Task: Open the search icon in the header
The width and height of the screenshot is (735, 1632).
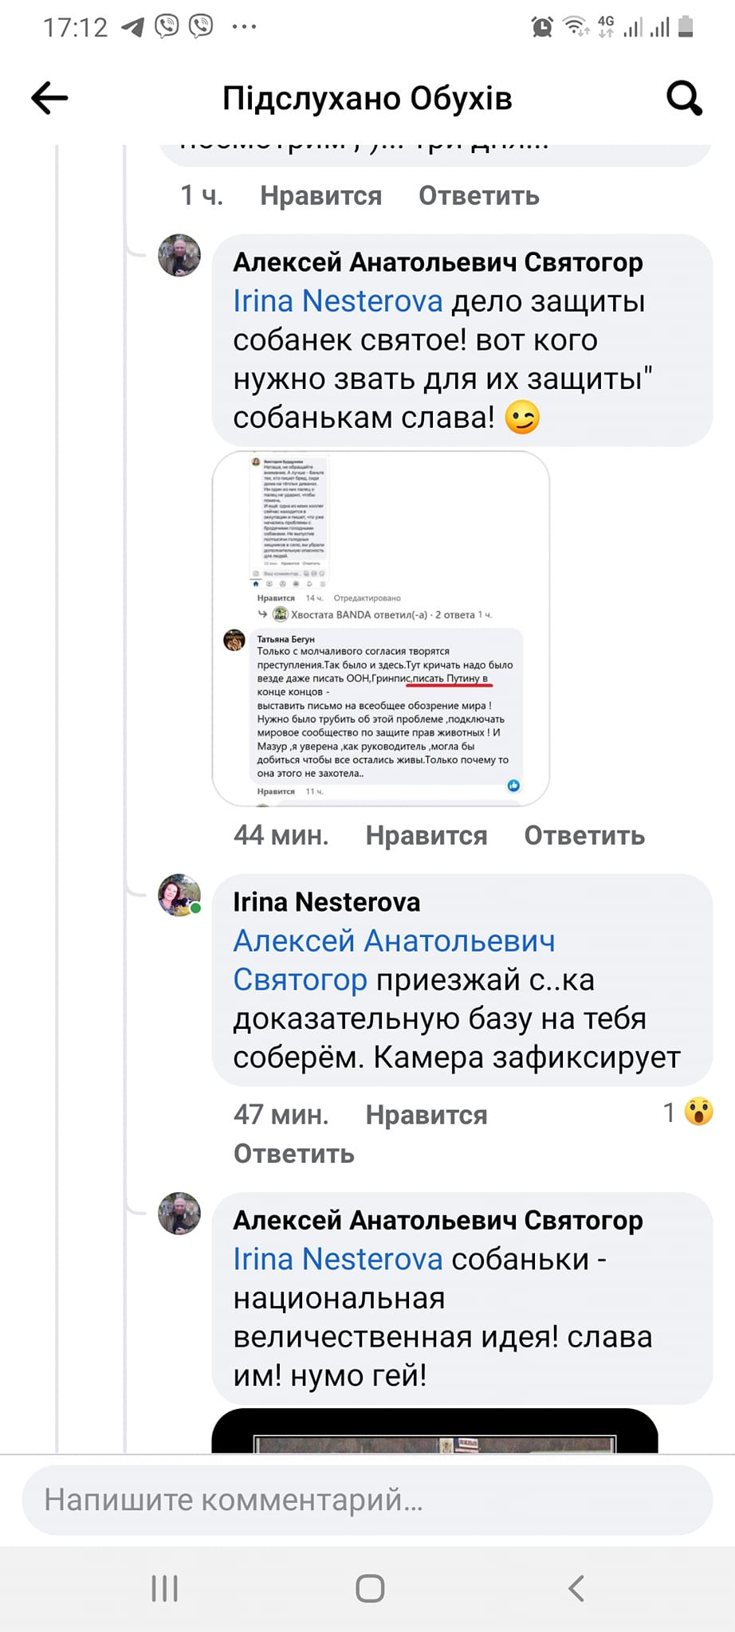Action: point(684,97)
